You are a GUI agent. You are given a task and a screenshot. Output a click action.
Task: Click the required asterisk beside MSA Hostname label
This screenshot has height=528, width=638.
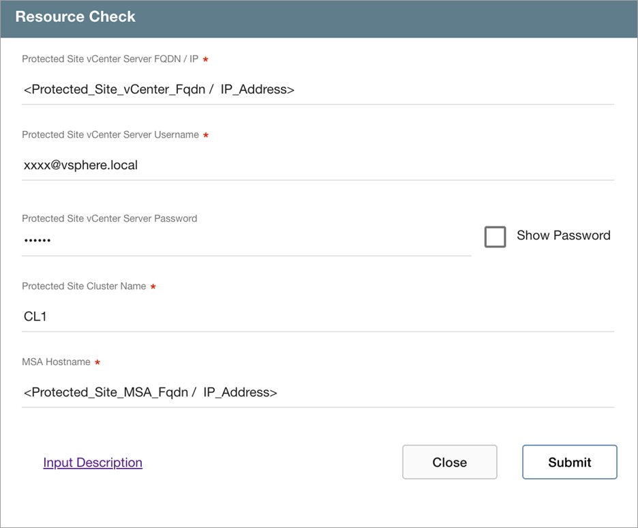coord(97,363)
